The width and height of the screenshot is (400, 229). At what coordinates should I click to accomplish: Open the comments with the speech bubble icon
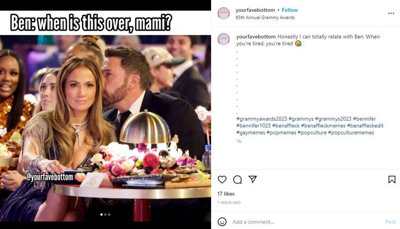coord(238,179)
